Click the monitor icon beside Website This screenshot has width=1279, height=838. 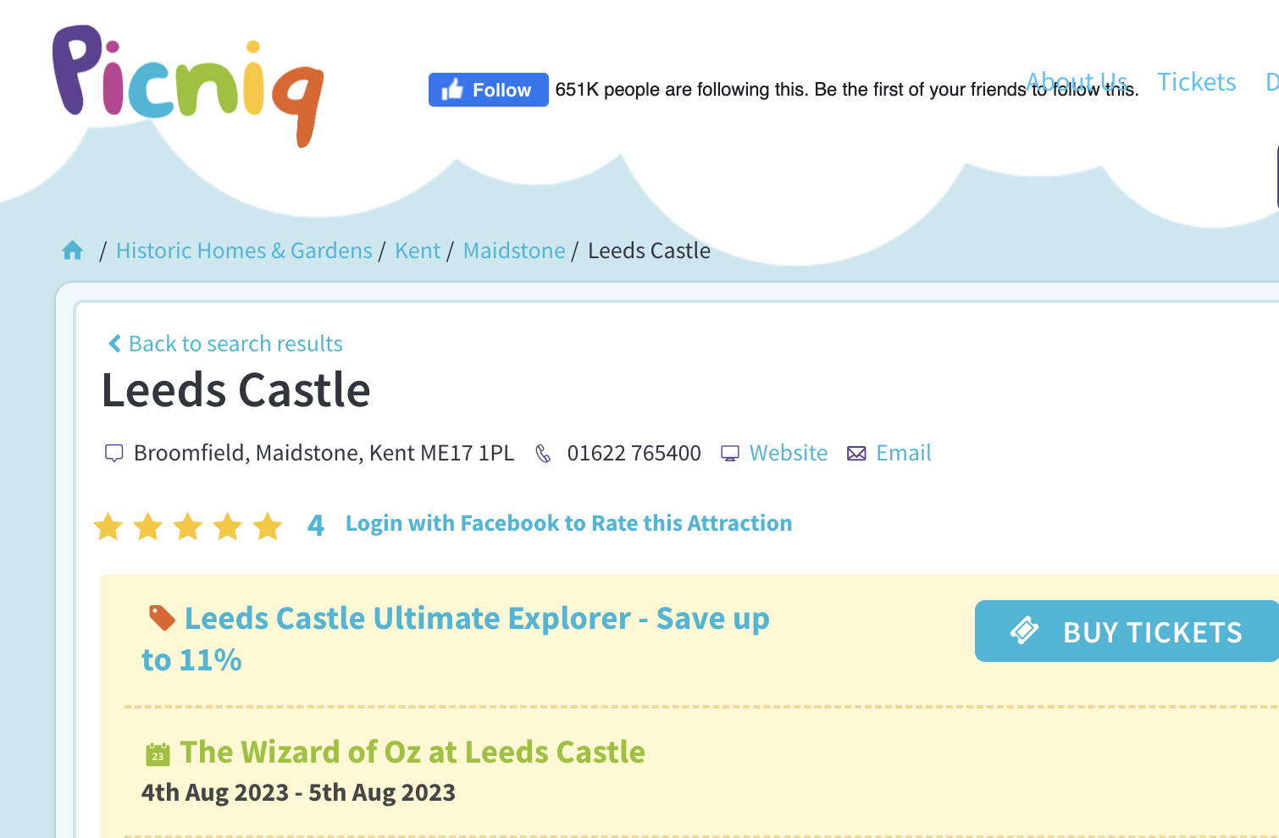click(730, 454)
